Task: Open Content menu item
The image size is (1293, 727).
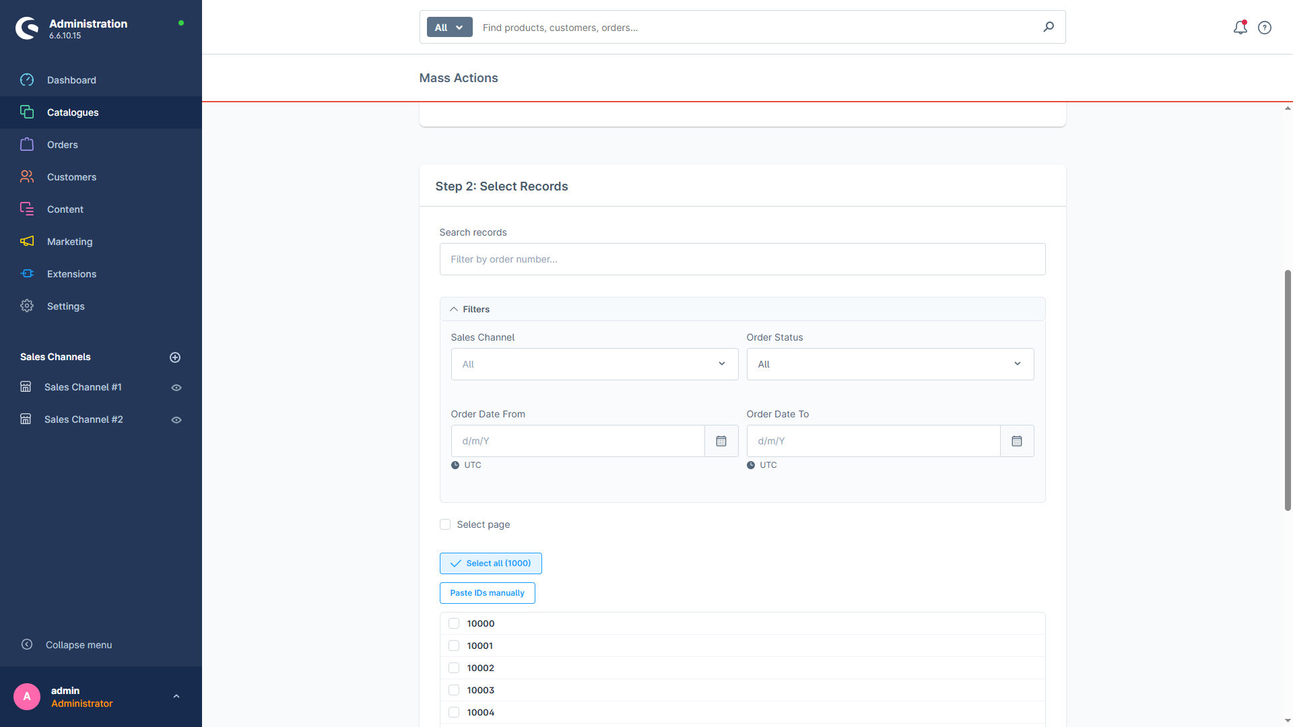Action: [x=101, y=209]
